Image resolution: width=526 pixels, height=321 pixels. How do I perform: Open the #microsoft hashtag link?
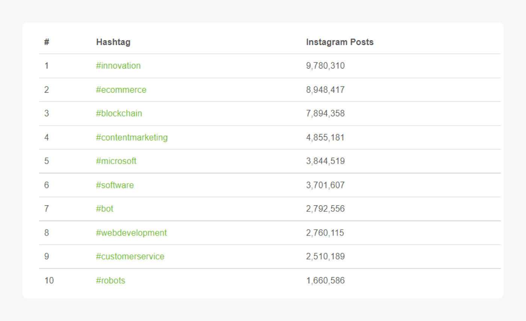(x=116, y=161)
